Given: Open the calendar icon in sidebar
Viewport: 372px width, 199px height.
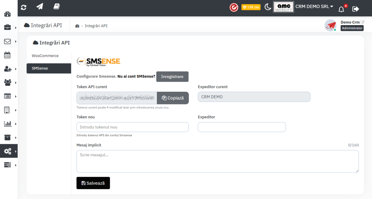Looking at the screenshot, I should (x=7, y=55).
